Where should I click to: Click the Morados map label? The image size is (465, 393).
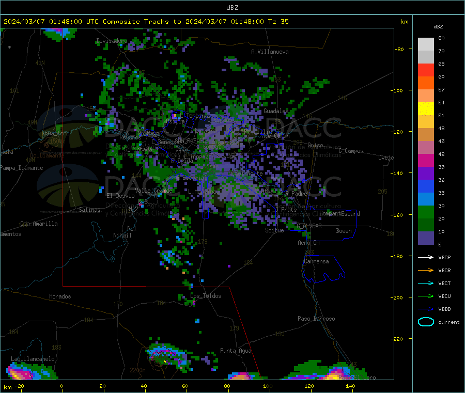point(60,296)
